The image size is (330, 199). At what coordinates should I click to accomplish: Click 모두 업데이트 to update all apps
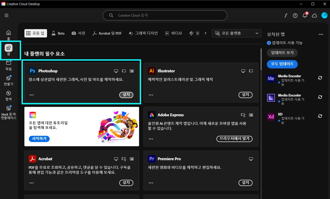tap(282, 64)
